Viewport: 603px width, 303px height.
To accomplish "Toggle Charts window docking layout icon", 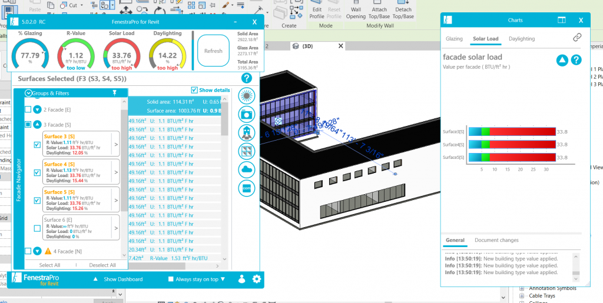I will [x=561, y=21].
